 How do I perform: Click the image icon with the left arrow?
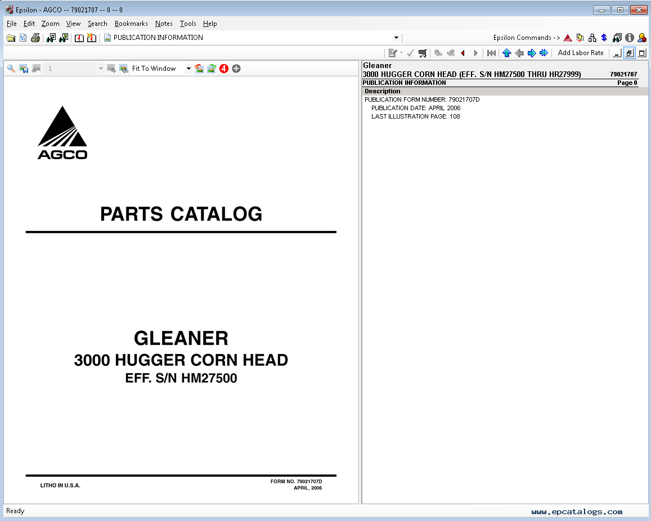pyautogui.click(x=36, y=69)
